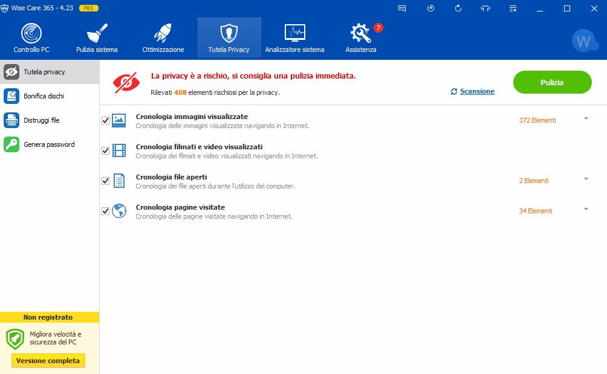Viewport: 607px width, 374px height.
Task: Click the 372 Elementi count
Action: click(x=537, y=120)
